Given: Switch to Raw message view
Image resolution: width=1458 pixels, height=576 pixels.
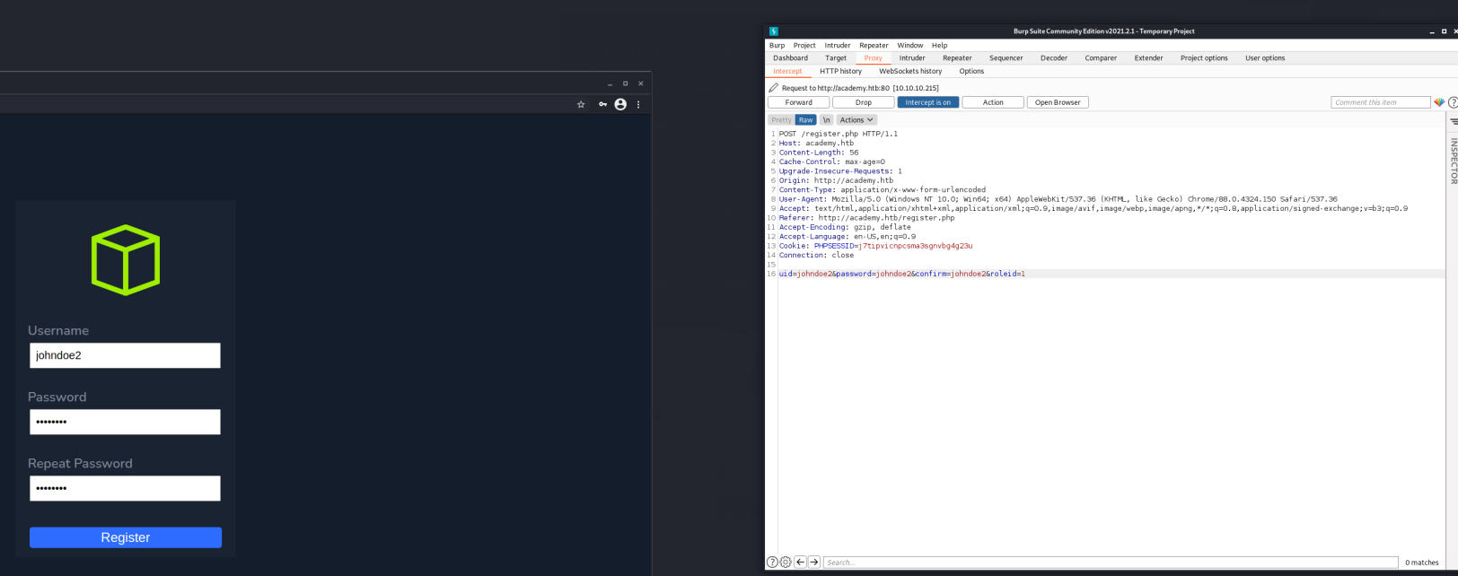Looking at the screenshot, I should 805,120.
